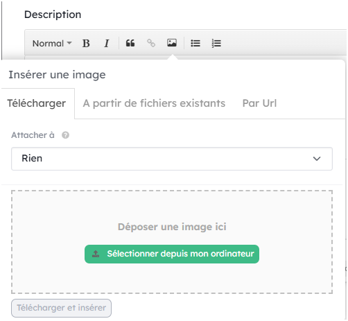Click the chevron arrow in the Rien select box

click(x=317, y=159)
